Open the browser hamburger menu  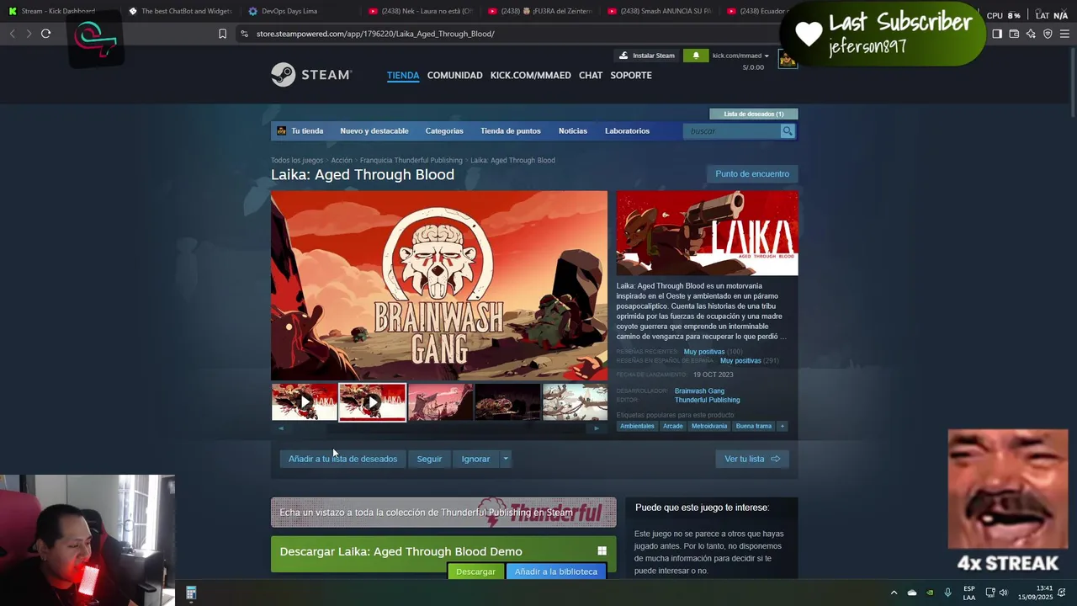pos(1064,34)
